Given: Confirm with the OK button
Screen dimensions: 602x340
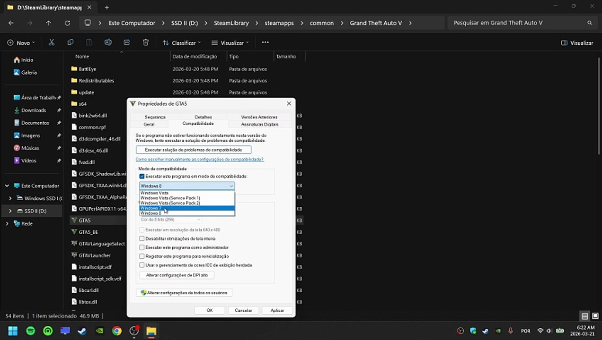Looking at the screenshot, I should (x=210, y=310).
